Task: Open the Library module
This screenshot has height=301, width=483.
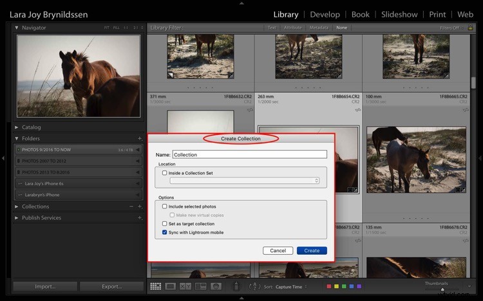Action: (x=286, y=14)
